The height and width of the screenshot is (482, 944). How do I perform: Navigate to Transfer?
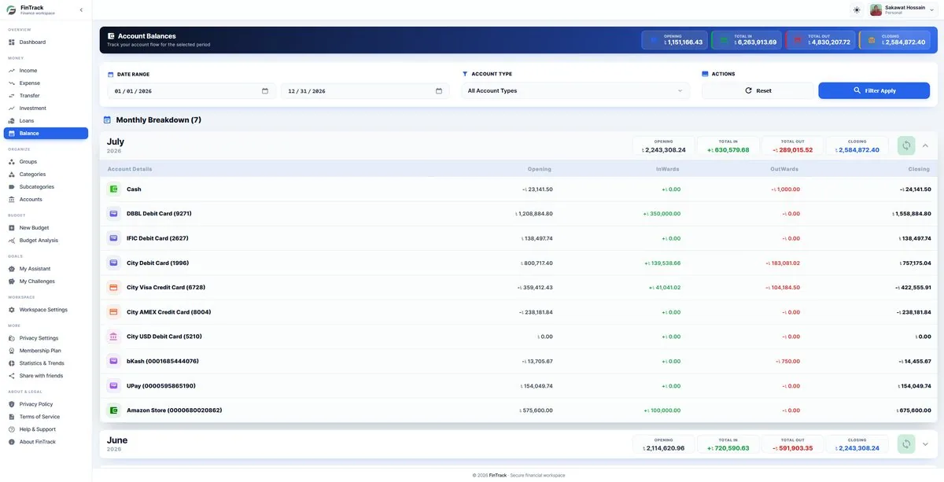pyautogui.click(x=46, y=96)
